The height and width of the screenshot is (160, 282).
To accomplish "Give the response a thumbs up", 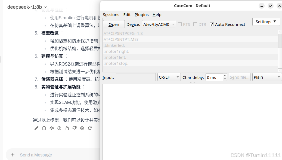I will pos(67,128).
